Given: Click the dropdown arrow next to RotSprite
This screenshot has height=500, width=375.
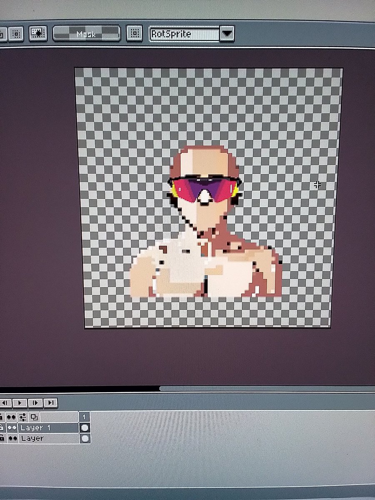Looking at the screenshot, I should click(x=227, y=34).
